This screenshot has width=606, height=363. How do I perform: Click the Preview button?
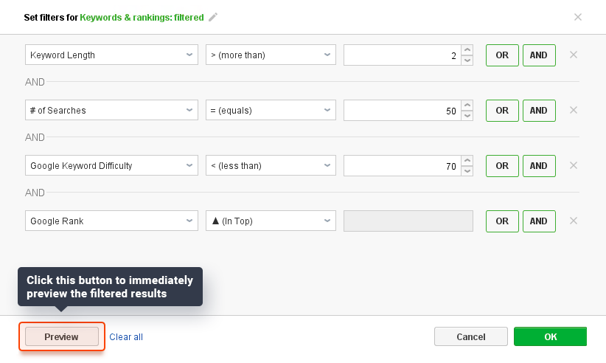click(x=62, y=336)
